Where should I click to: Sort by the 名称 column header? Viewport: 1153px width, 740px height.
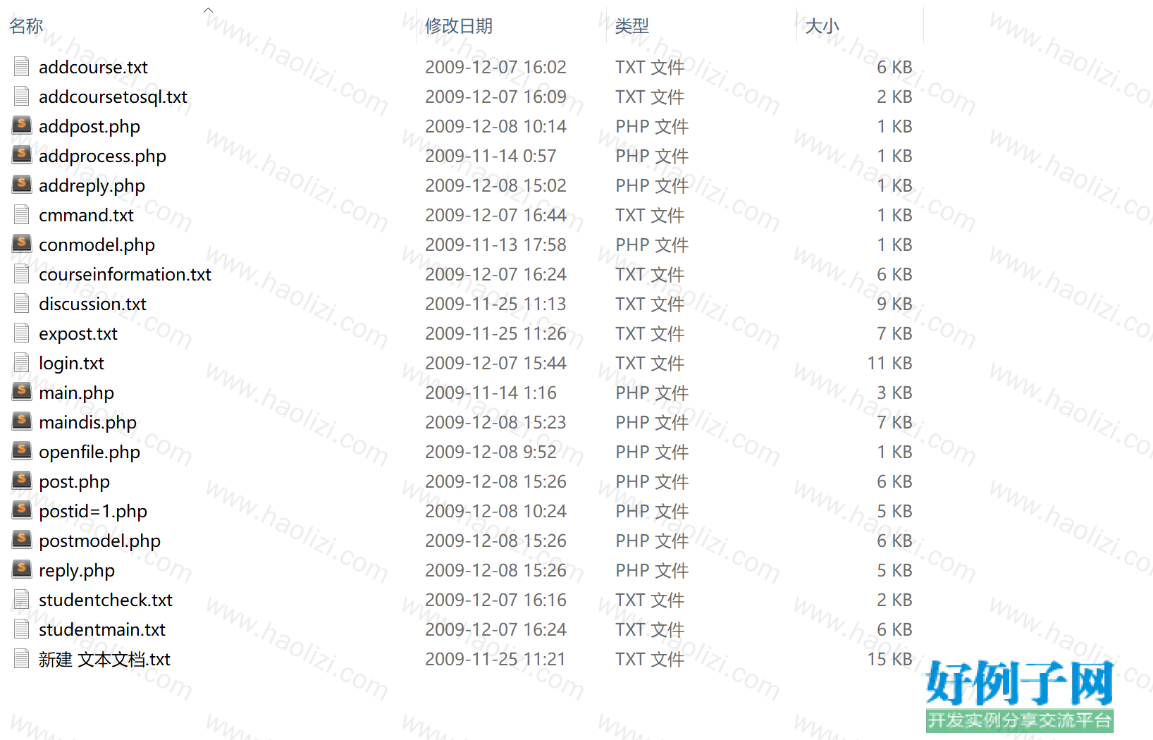pos(26,26)
